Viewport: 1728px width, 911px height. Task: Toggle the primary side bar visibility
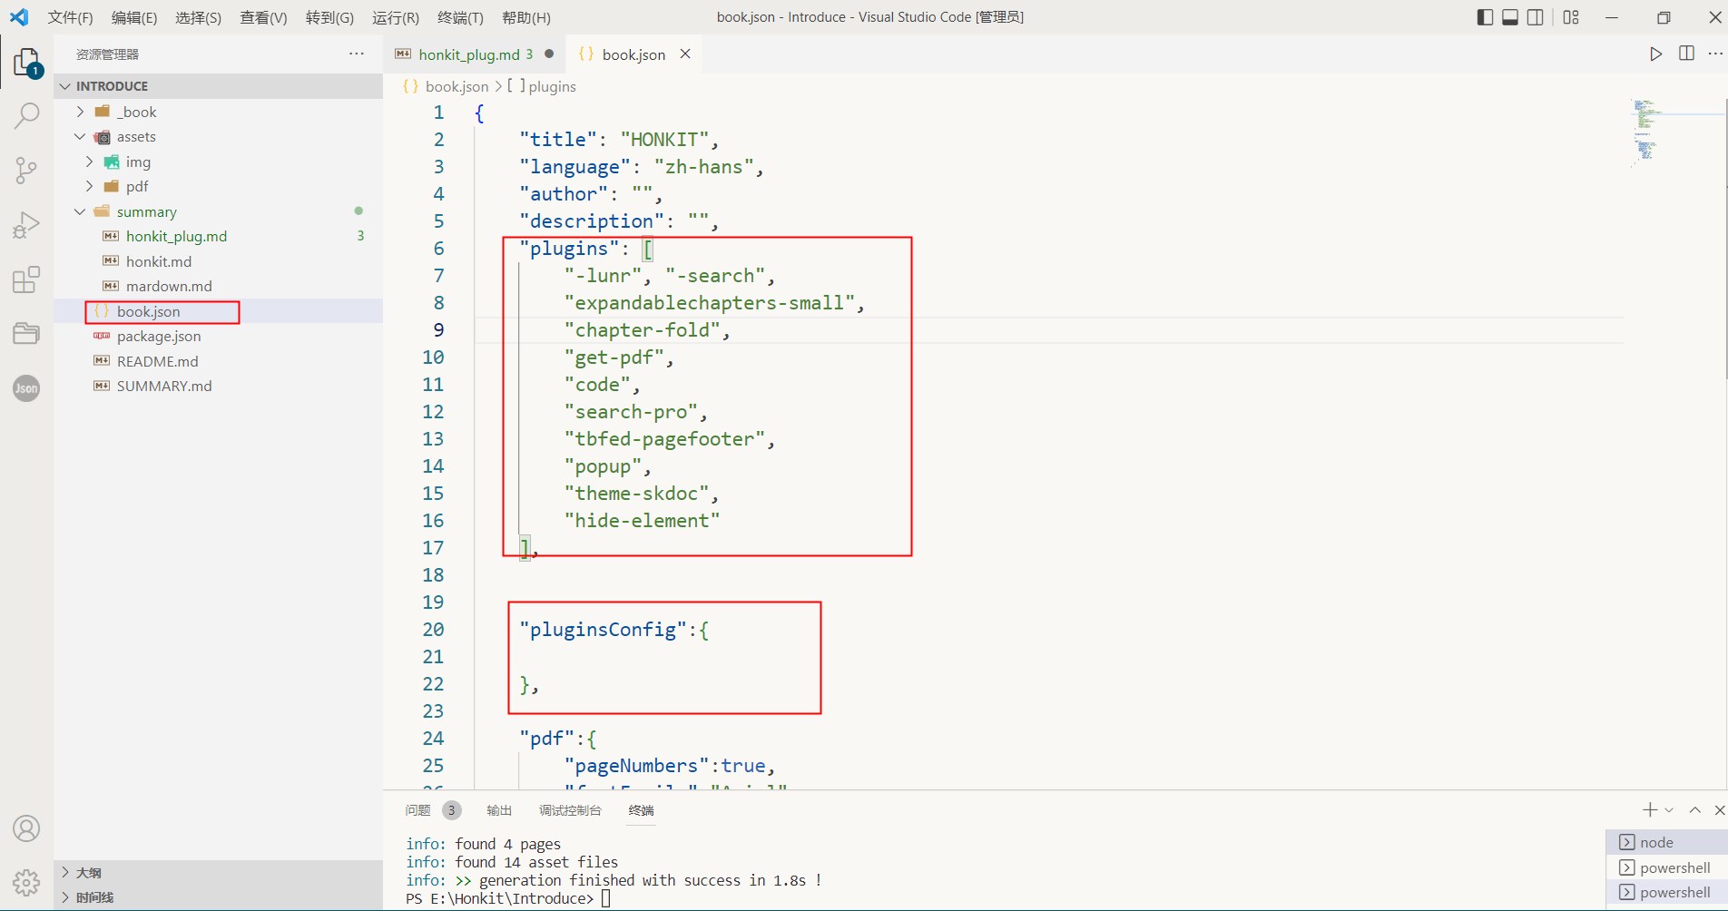(x=1486, y=17)
